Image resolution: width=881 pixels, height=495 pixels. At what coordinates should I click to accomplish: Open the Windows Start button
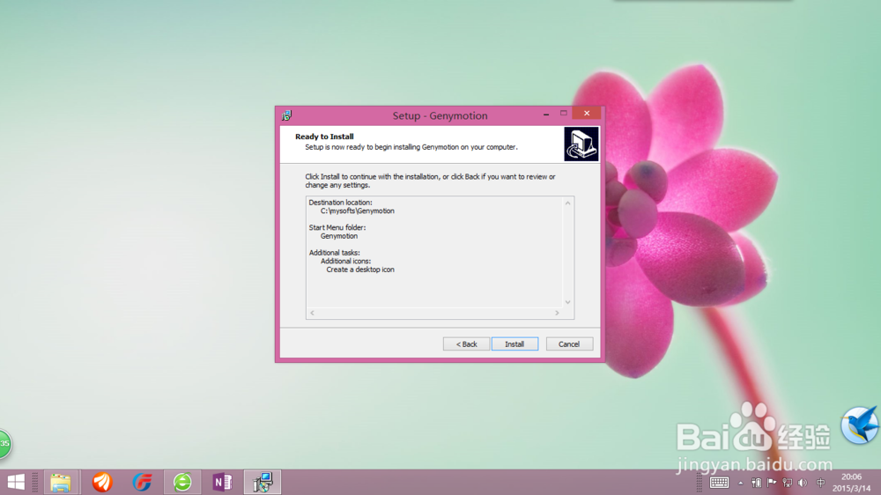pos(16,482)
